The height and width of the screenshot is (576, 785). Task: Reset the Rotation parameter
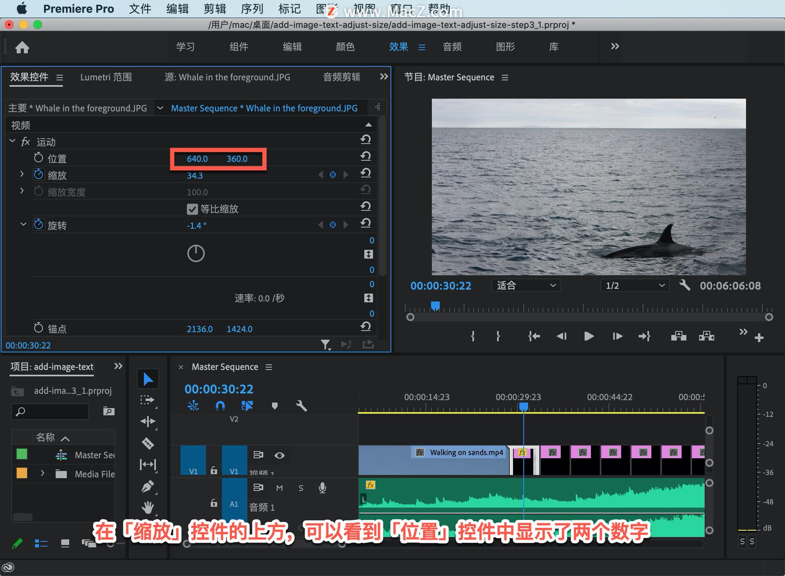tap(366, 223)
